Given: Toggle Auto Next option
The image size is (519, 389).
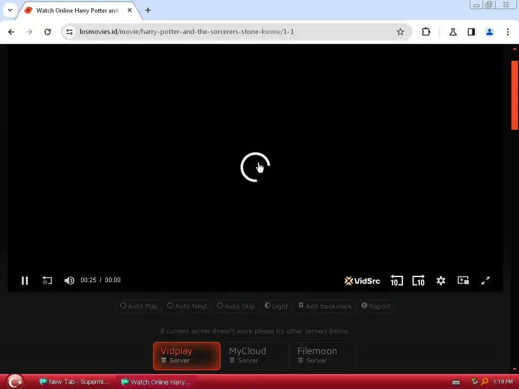Looking at the screenshot, I should pyautogui.click(x=187, y=306).
